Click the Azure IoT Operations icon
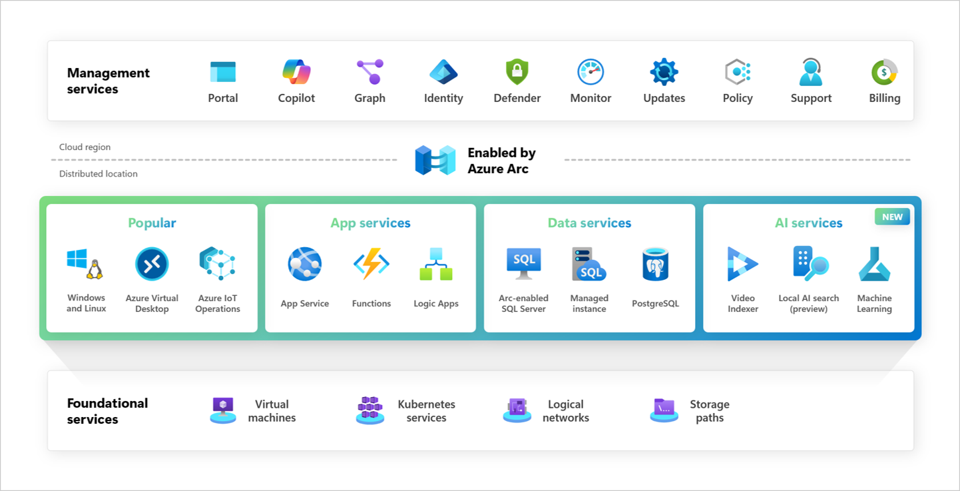960x491 pixels. (218, 264)
